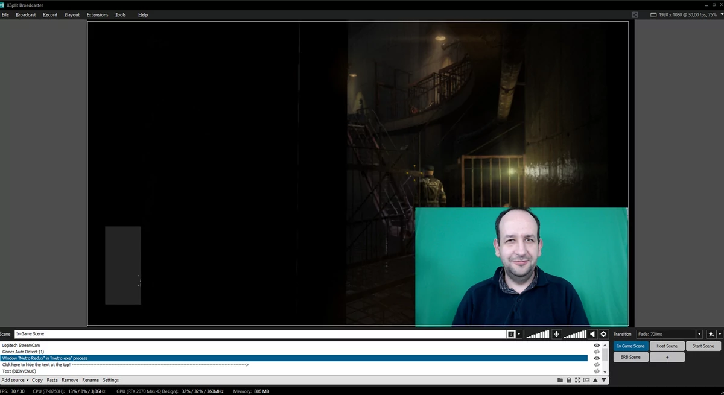Viewport: 724px width, 395px height.
Task: Click the FPS 30 / 30 status
Action: tap(12, 391)
